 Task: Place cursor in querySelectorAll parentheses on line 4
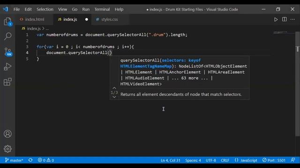(110, 53)
